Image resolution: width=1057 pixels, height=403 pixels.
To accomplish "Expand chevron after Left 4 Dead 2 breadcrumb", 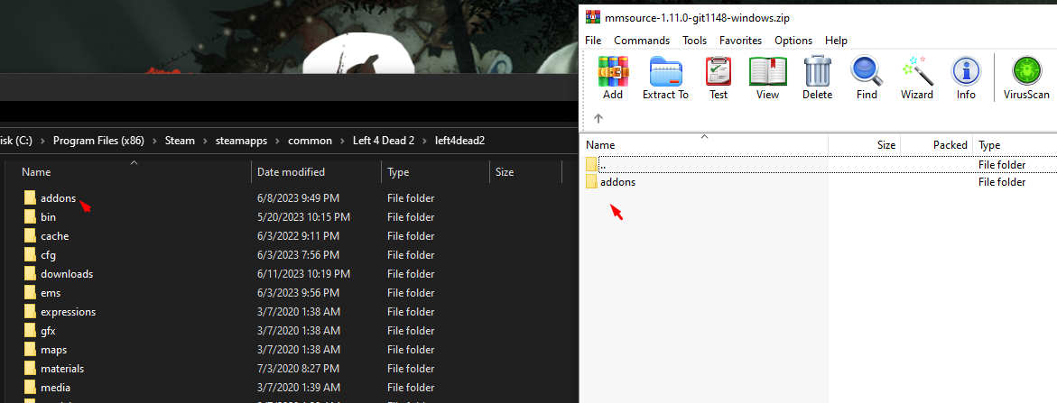I will [424, 141].
